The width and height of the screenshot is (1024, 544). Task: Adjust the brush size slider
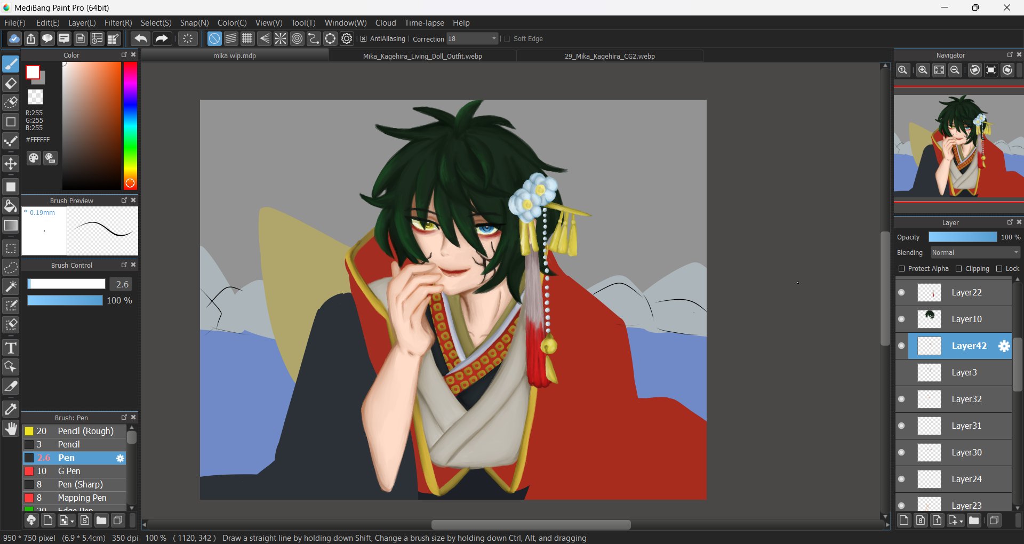[66, 284]
